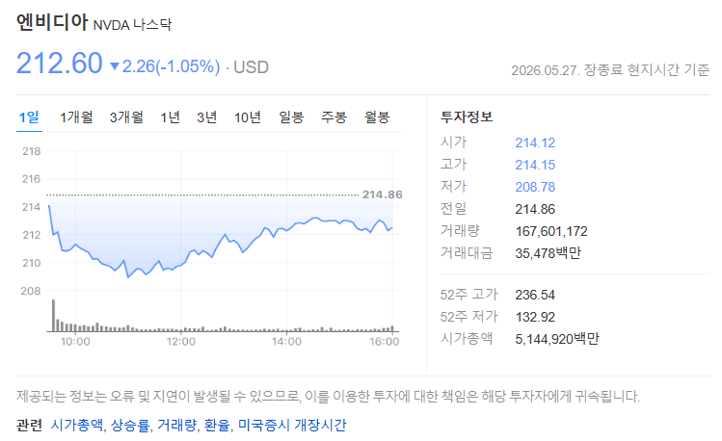Screen dimensions: 722x441
Task: Open the 1년 chart tab
Action: click(x=170, y=117)
